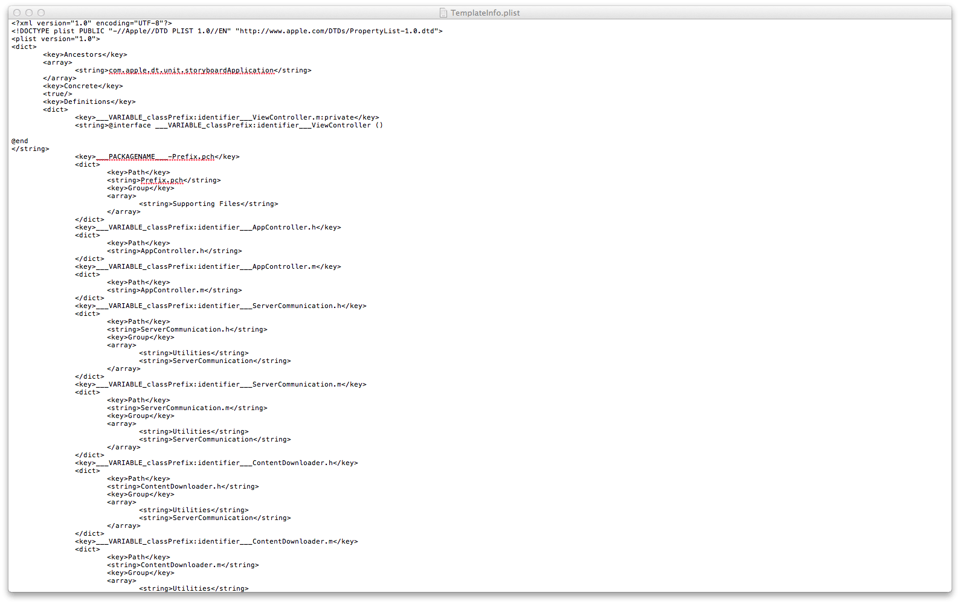Click the ServerCommunication.h string path line
Screen dimensions: 960x604
[x=187, y=329]
